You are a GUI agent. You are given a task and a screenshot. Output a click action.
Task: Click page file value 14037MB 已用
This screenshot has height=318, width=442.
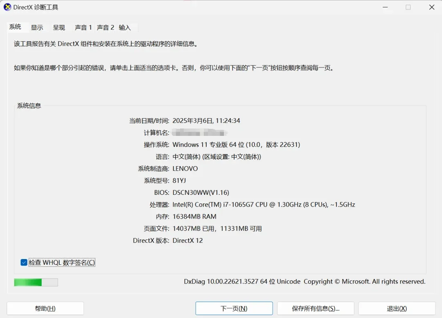pyautogui.click(x=193, y=228)
